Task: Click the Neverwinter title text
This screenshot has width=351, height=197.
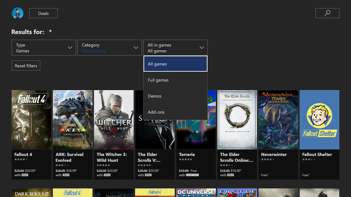Action: pyautogui.click(x=274, y=154)
